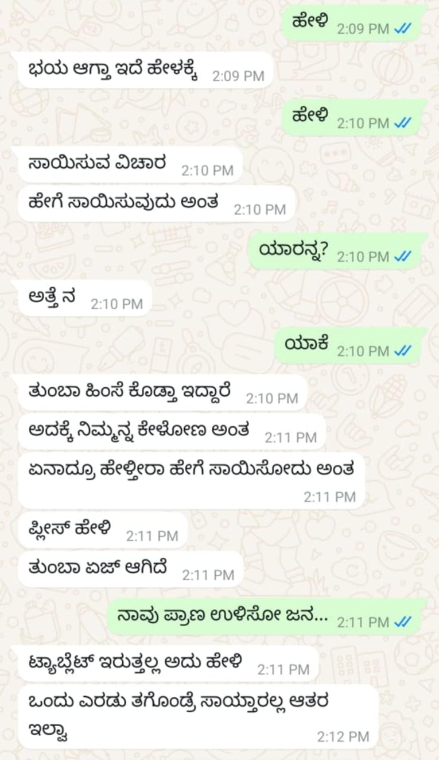Click the ತುಂಬಾ ಏಜ್ ಆಗಿದೆ message
Viewport: 439px width, 760px height.
click(130, 569)
